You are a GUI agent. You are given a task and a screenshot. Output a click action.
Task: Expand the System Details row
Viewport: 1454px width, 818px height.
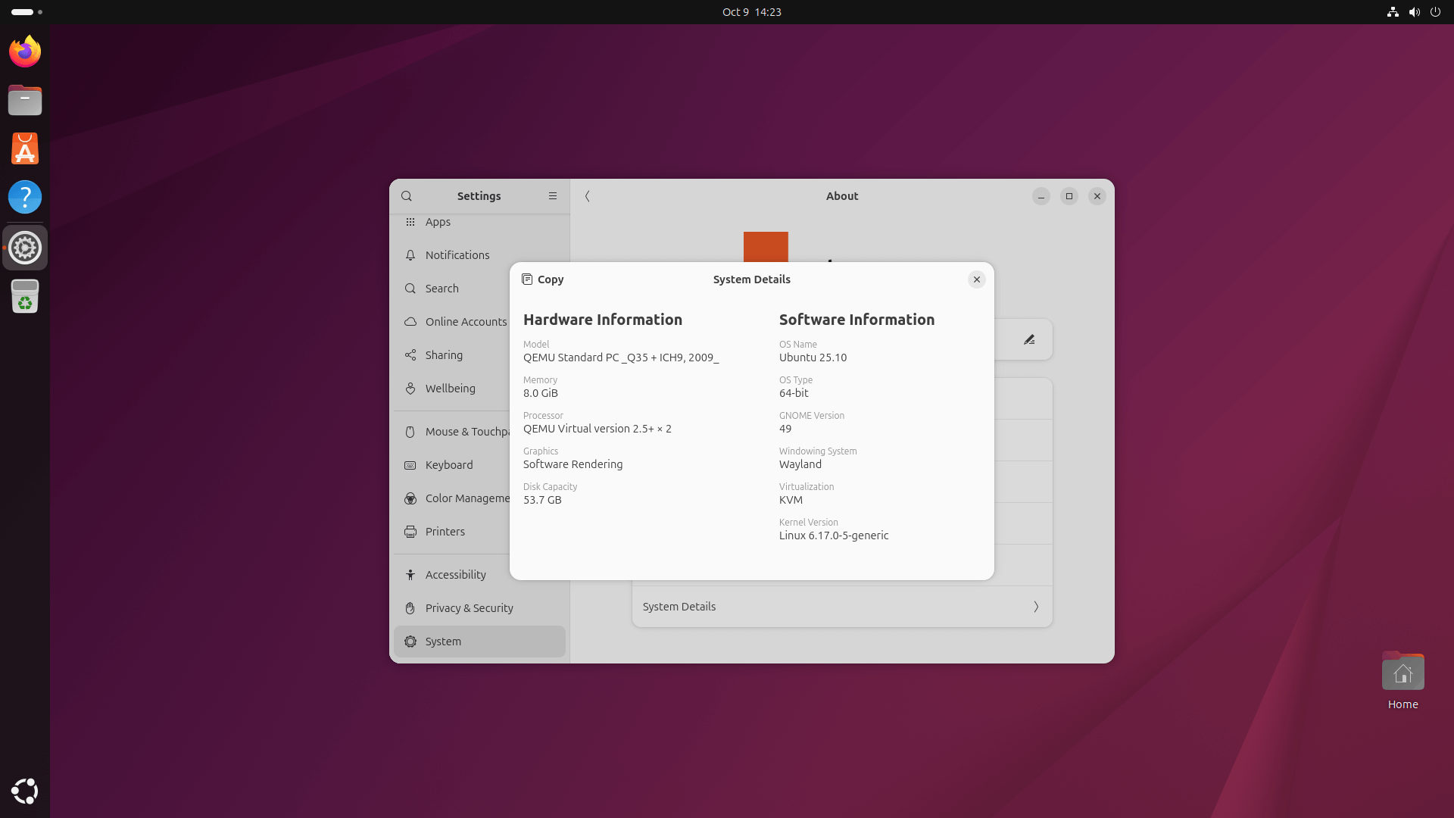pos(841,607)
